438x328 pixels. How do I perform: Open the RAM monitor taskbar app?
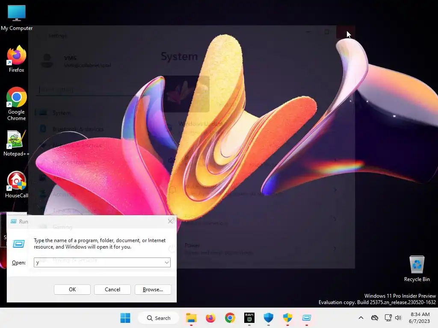coord(249,318)
